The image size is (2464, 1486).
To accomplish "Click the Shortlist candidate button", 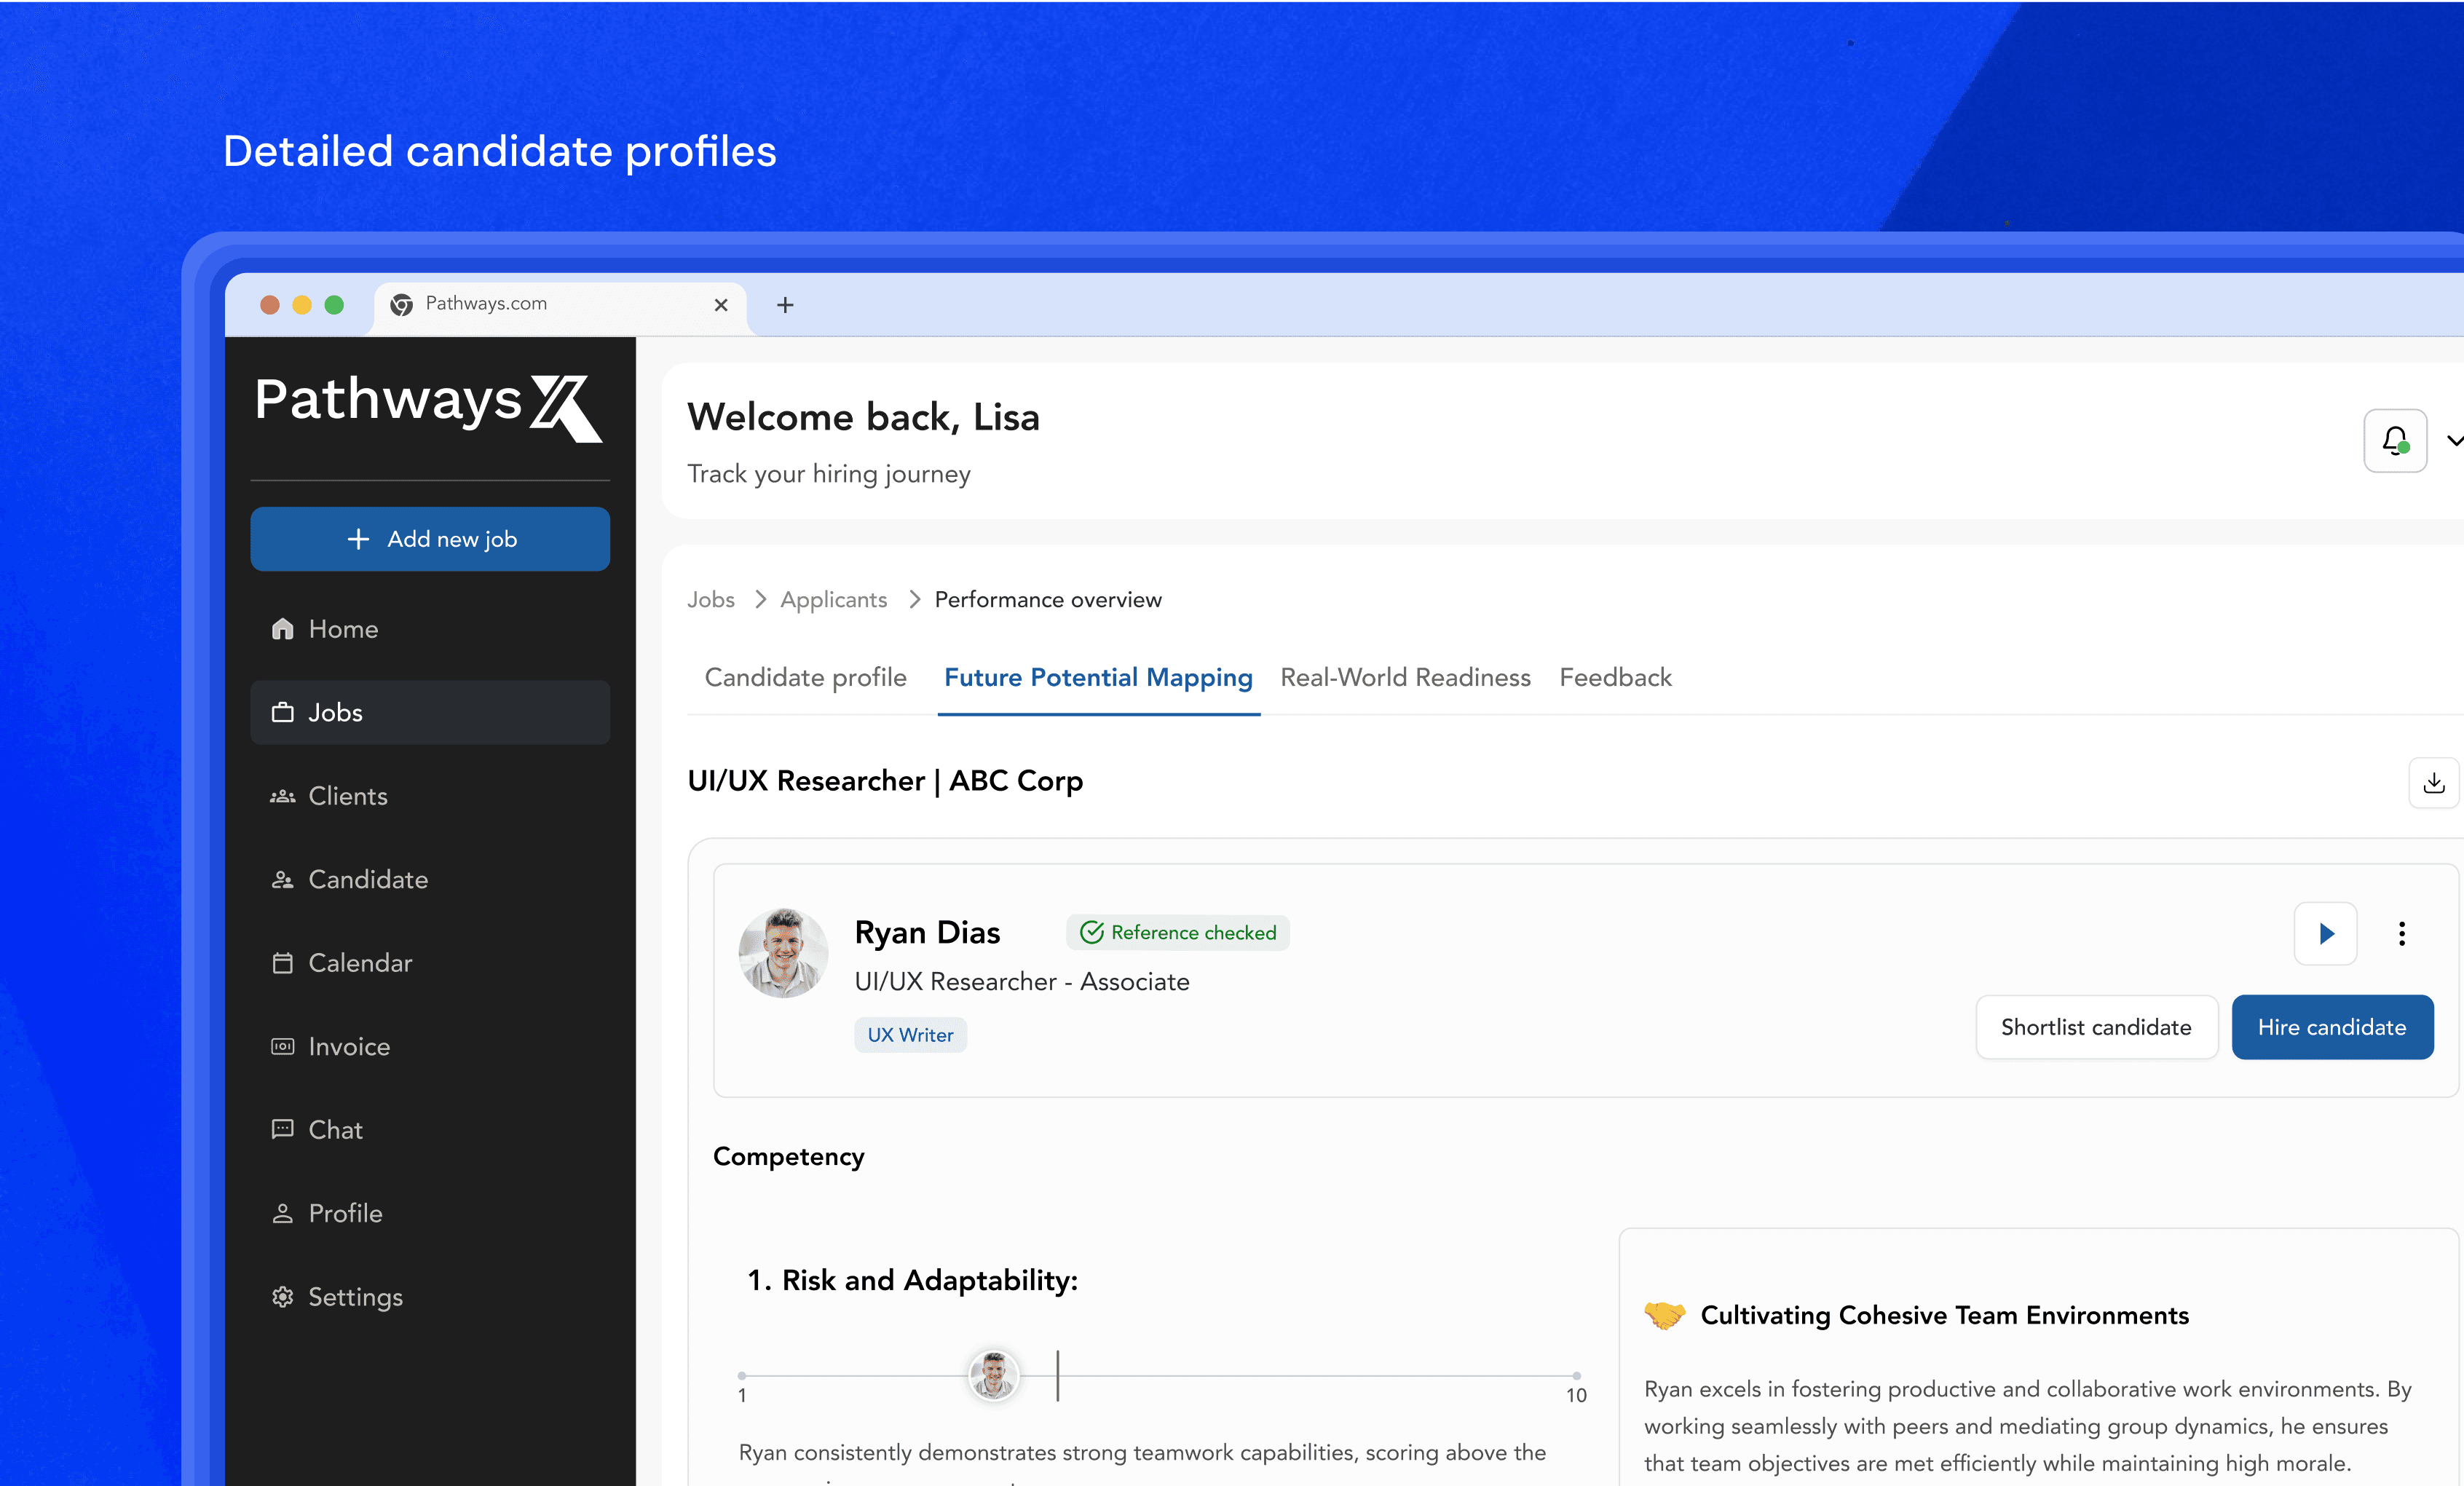I will point(2096,1027).
